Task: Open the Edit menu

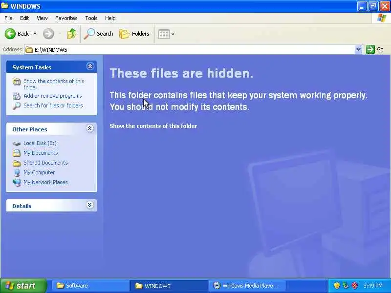Action: point(24,18)
